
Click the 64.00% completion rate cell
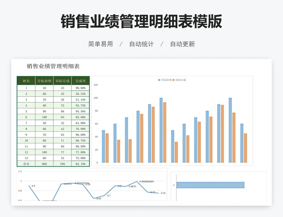coord(81,123)
